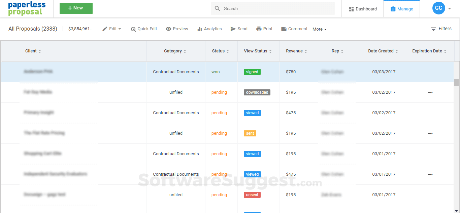460x213 pixels.
Task: Click the red unsent badge
Action: 252,195
